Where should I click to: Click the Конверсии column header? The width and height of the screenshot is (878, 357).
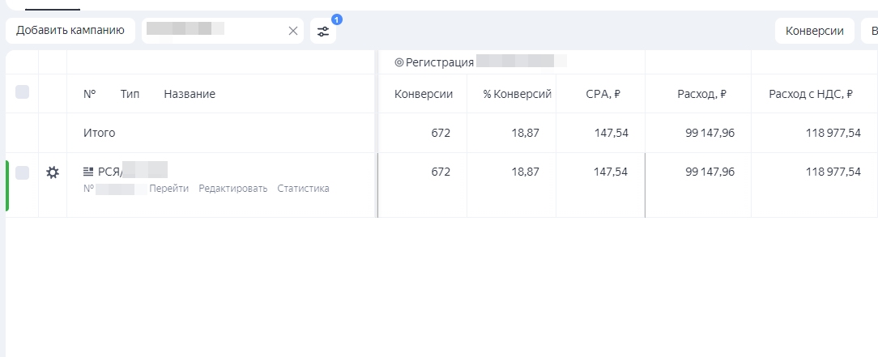(424, 94)
